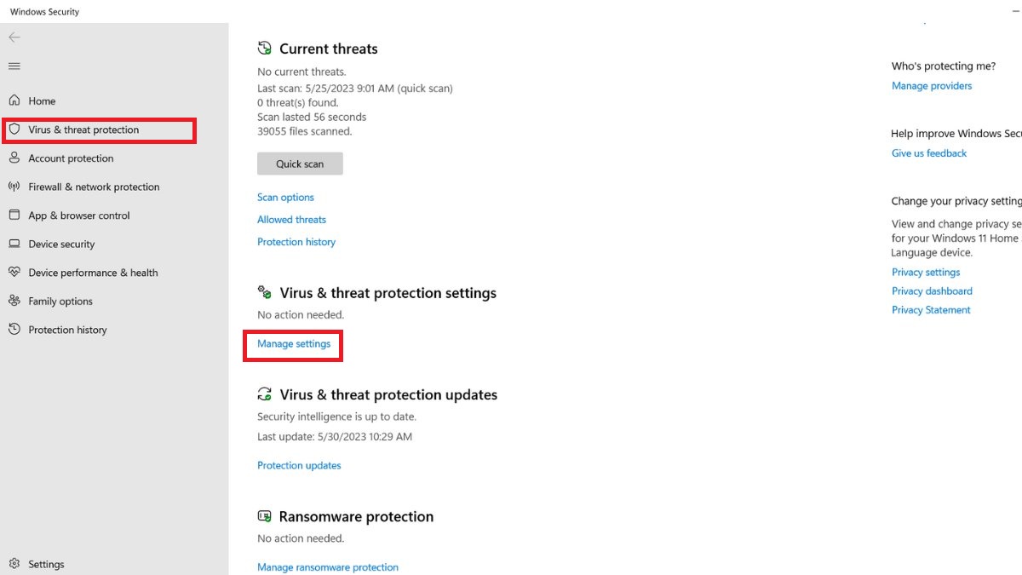Click the Firewall & network protection icon
The image size is (1022, 575).
point(14,187)
